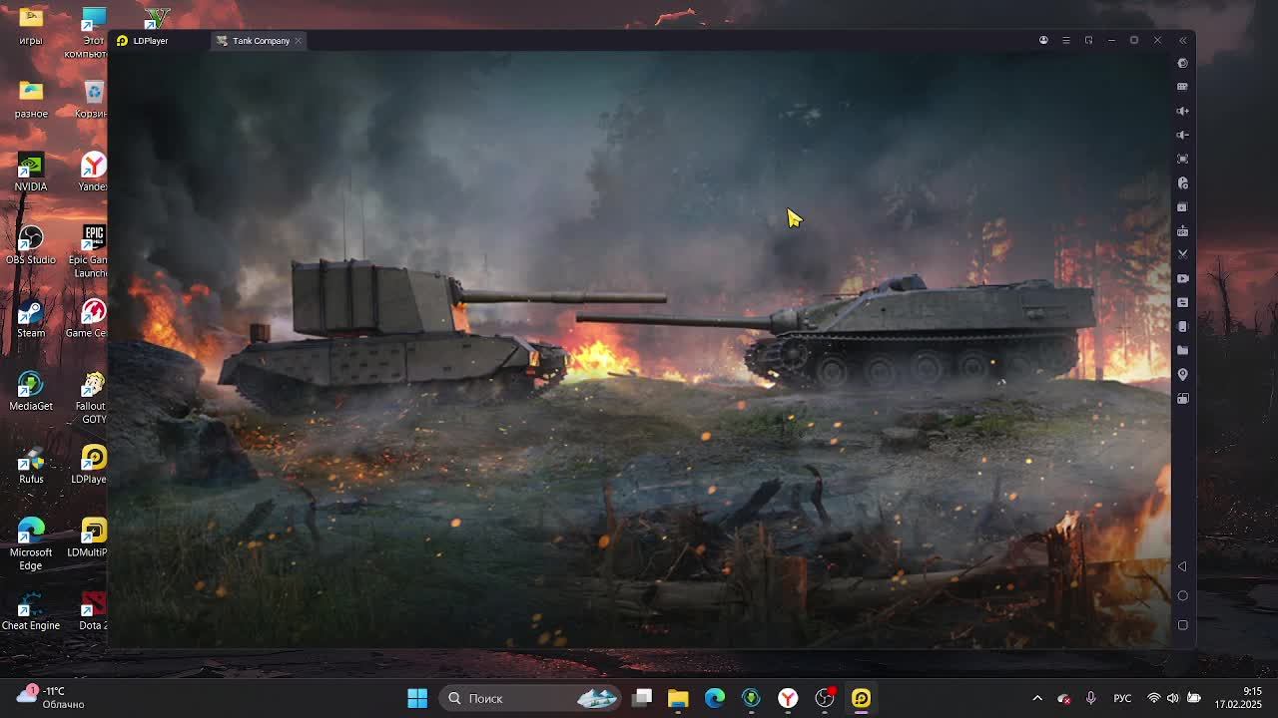Open keyboard mapping in LDPlayer sidebar

(x=1182, y=87)
